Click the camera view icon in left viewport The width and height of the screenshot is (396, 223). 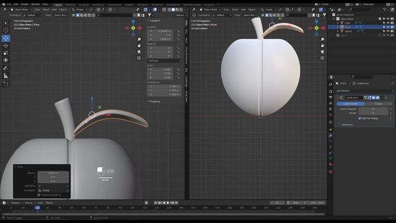point(139,52)
